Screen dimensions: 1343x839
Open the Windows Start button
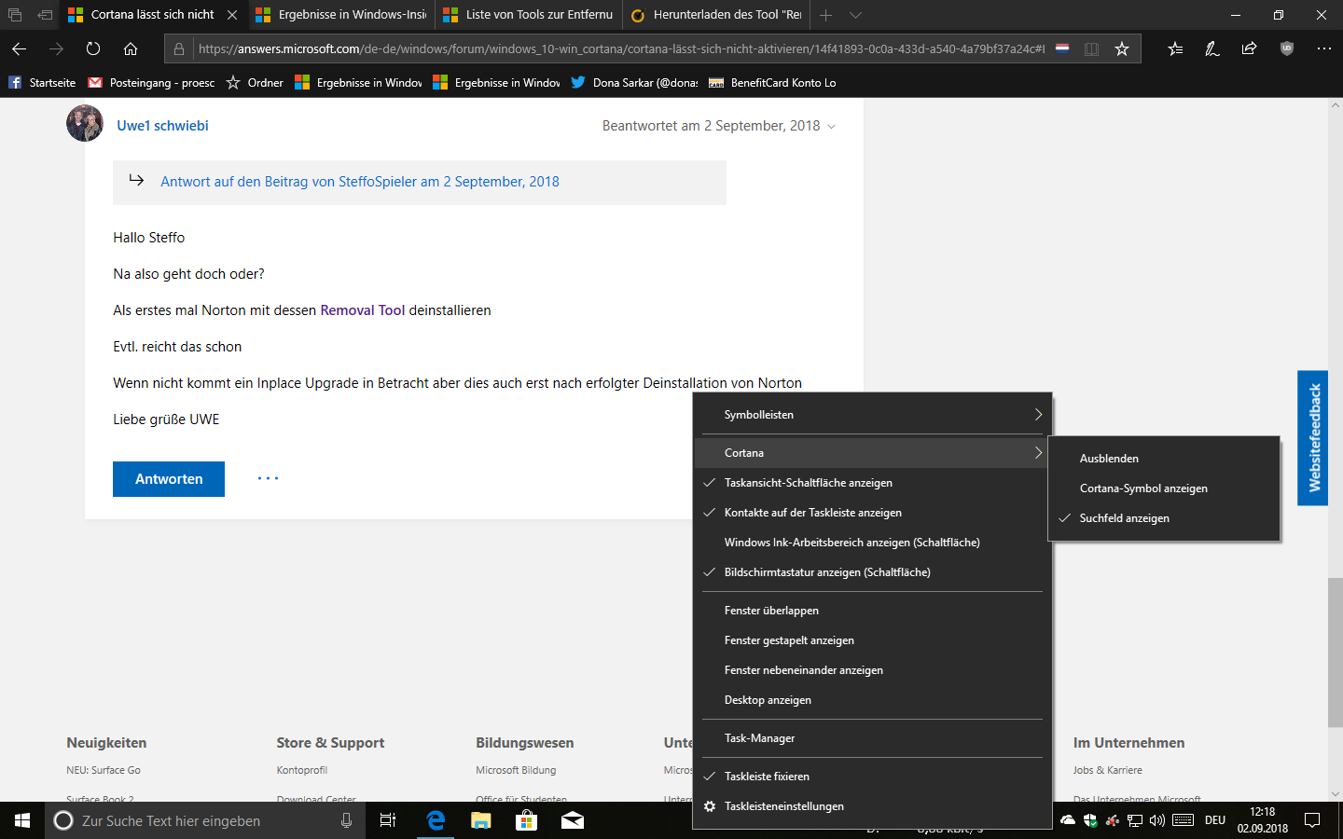click(x=22, y=820)
